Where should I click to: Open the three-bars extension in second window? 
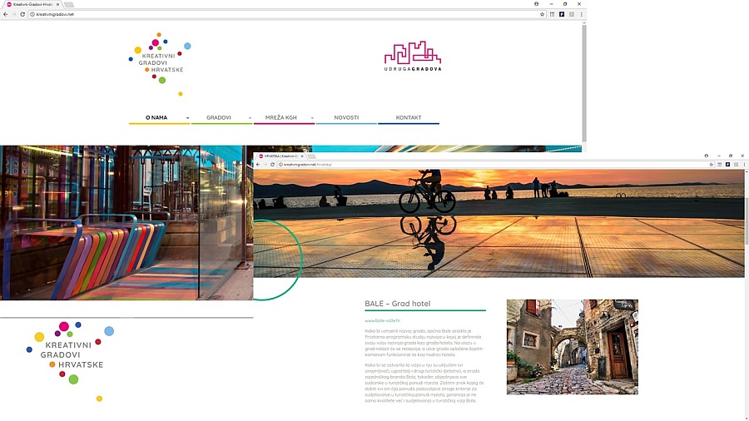click(x=719, y=164)
